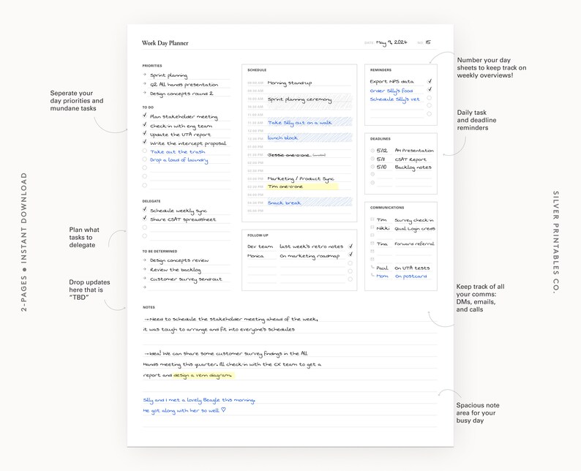The width and height of the screenshot is (581, 471).
Task: Click the COMMUNICATIONS section heading
Action: (x=387, y=208)
